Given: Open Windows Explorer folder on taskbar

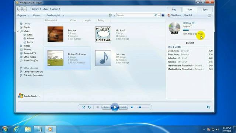Looking at the screenshot, I should [x=28, y=129].
